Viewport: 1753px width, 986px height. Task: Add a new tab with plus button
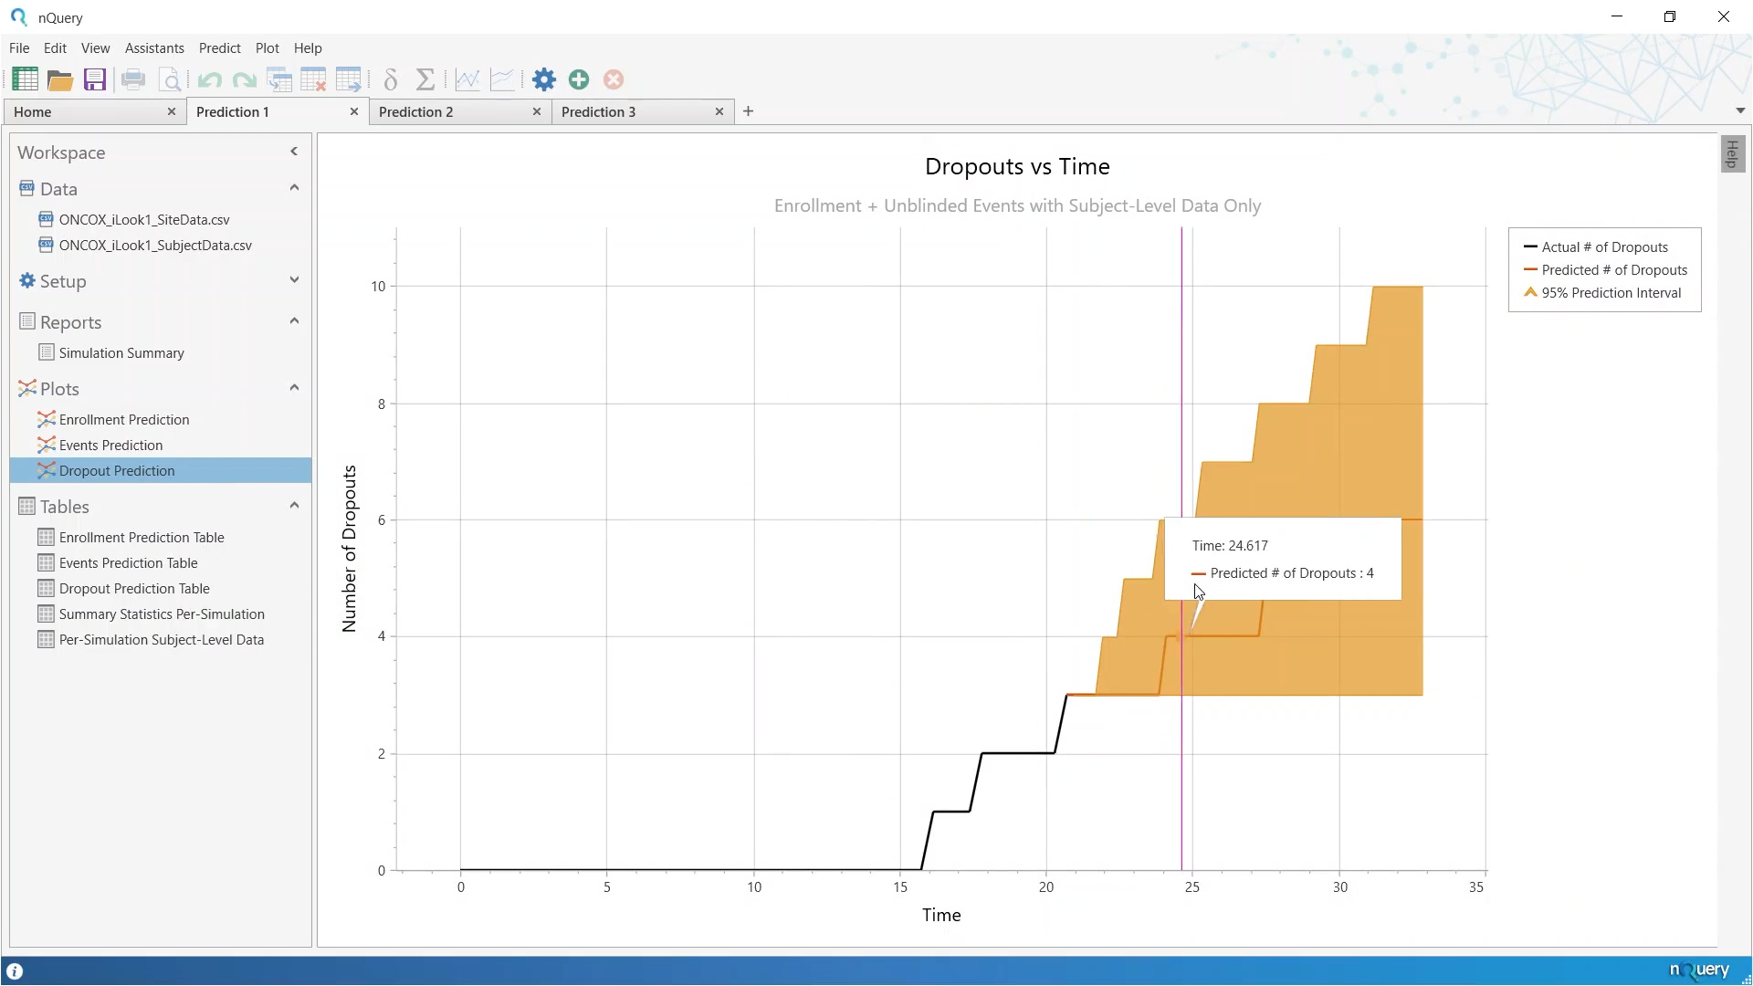tap(749, 111)
